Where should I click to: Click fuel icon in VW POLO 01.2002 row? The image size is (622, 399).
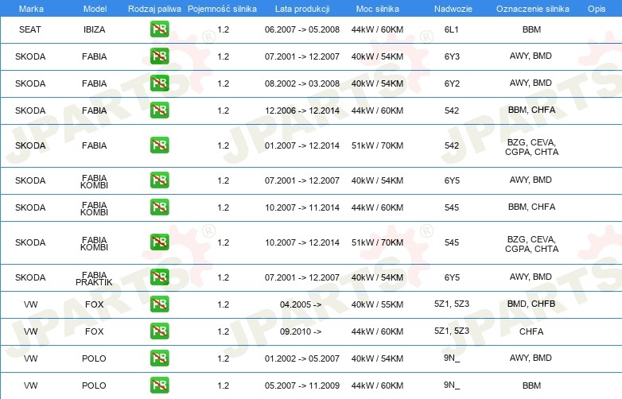click(x=159, y=358)
